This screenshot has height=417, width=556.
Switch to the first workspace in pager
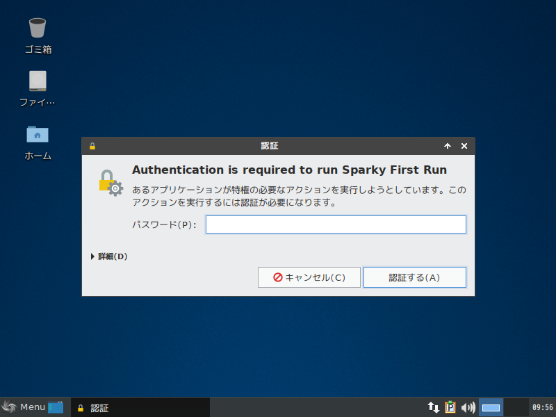pos(491,407)
